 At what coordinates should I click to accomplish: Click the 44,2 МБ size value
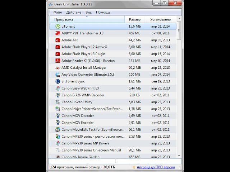[x=134, y=40]
